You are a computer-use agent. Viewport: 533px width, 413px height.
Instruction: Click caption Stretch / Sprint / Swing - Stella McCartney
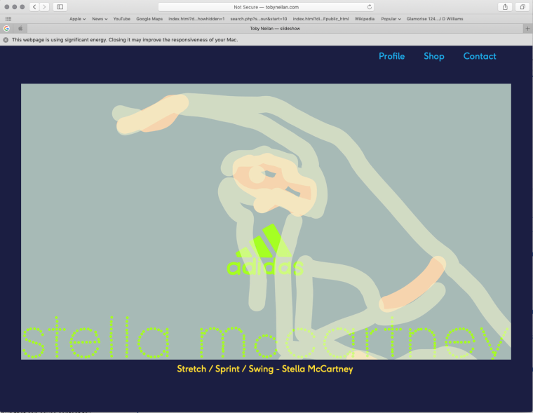click(265, 369)
